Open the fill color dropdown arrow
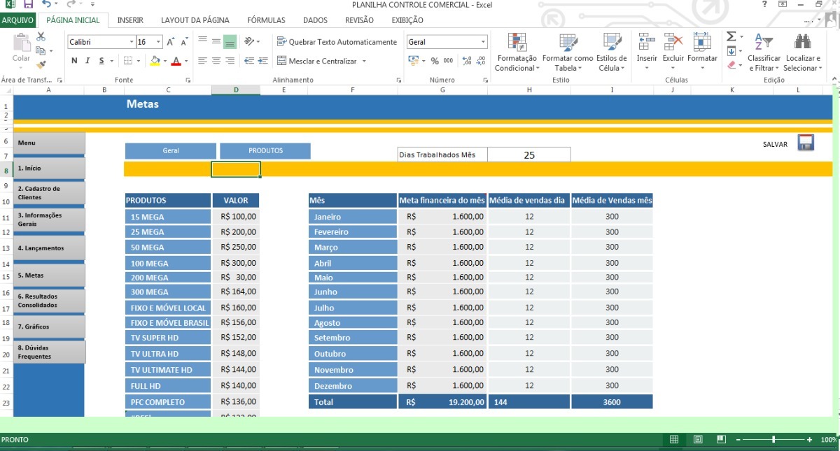The height and width of the screenshot is (451, 840). click(x=164, y=62)
